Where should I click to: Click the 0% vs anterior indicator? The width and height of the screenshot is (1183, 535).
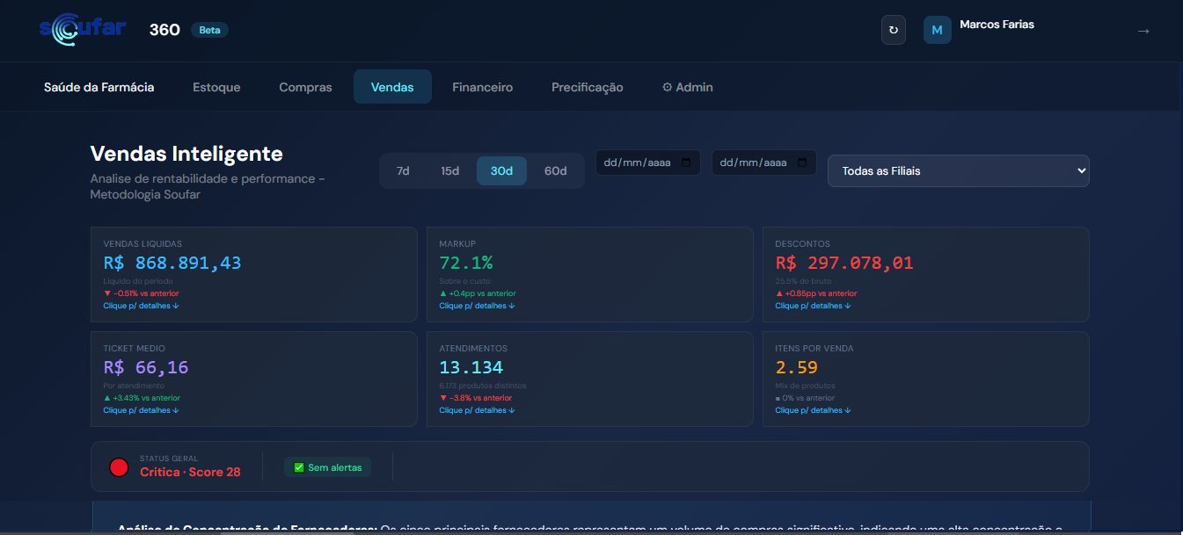(805, 398)
